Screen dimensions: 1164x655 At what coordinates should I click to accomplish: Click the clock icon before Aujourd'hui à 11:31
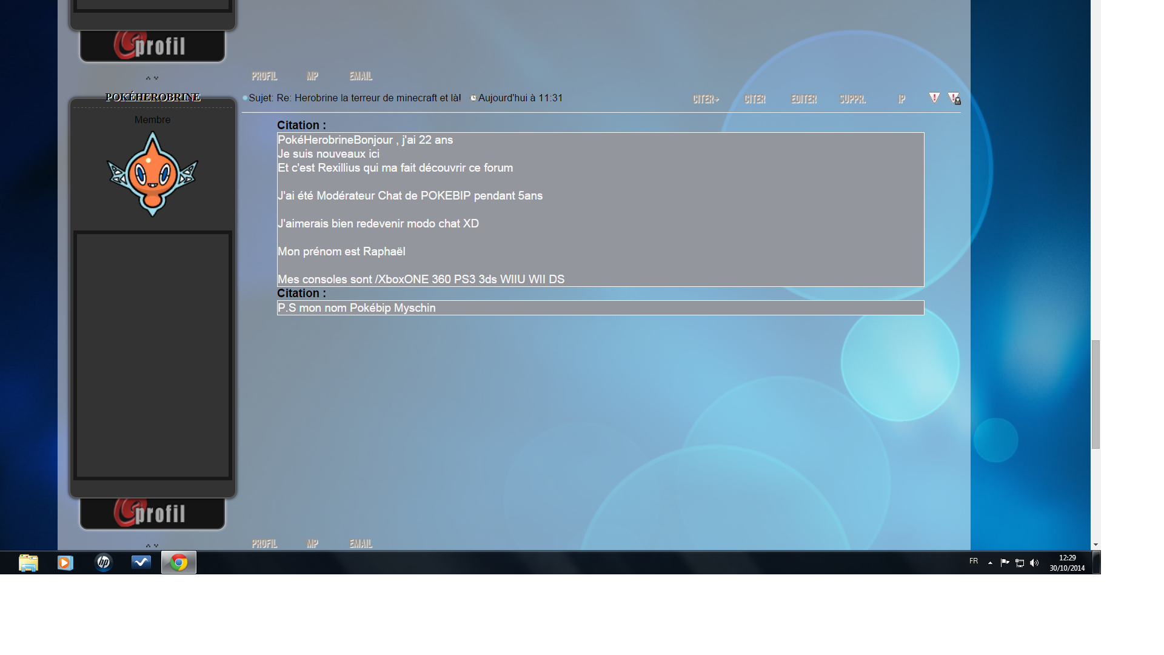pyautogui.click(x=473, y=98)
